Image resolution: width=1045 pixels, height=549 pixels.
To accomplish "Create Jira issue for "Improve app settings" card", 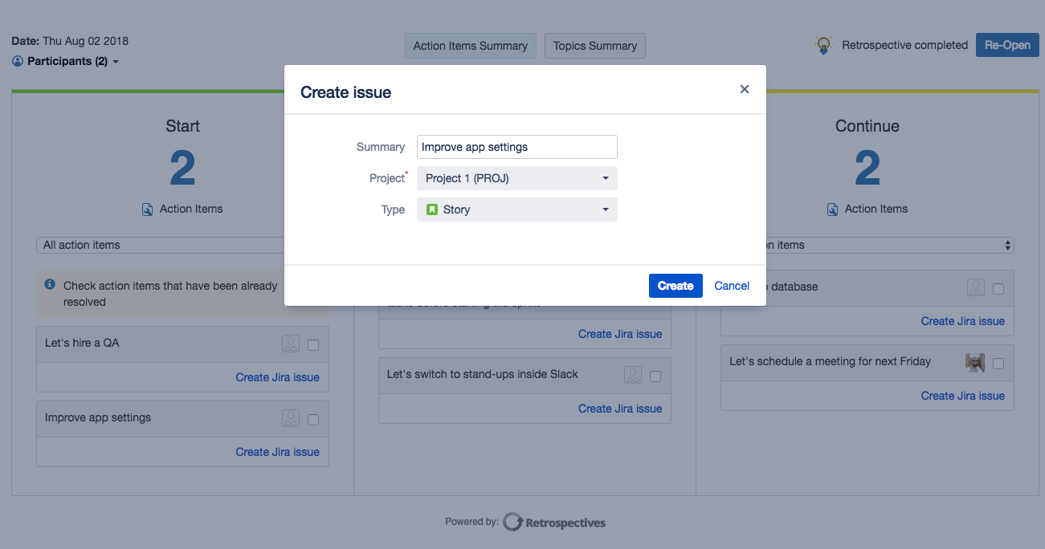I will pos(277,452).
